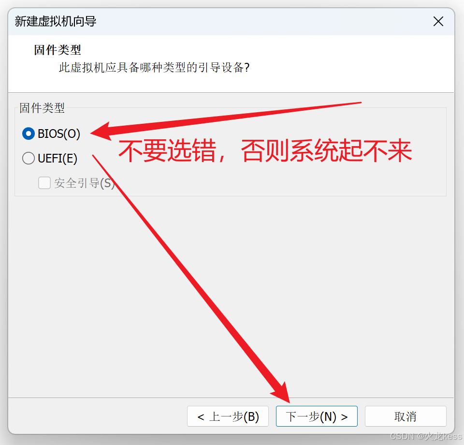The height and width of the screenshot is (445, 464).
Task: Click the 安全引导(S) label text
Action: pyautogui.click(x=84, y=183)
